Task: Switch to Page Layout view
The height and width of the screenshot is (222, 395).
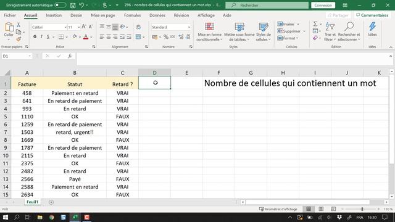Action: [x=321, y=209]
